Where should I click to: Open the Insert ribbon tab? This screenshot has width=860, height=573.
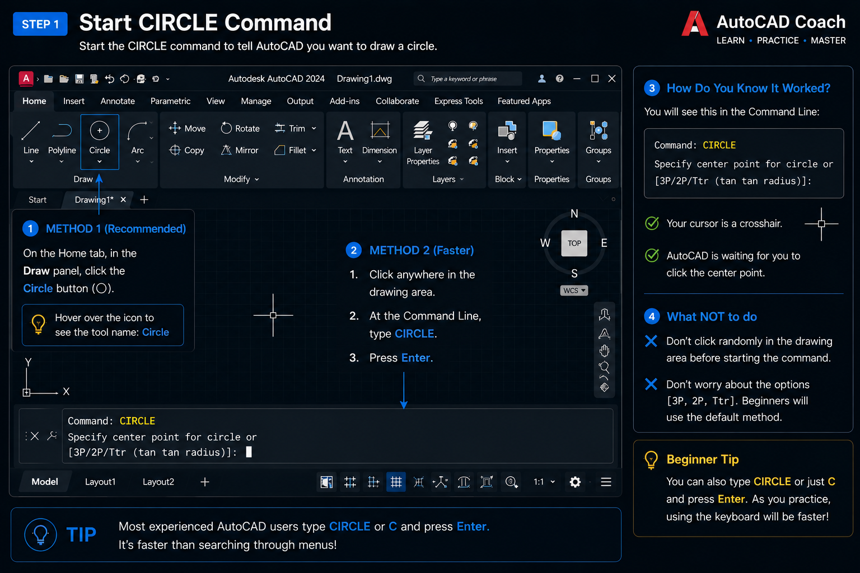coord(74,101)
